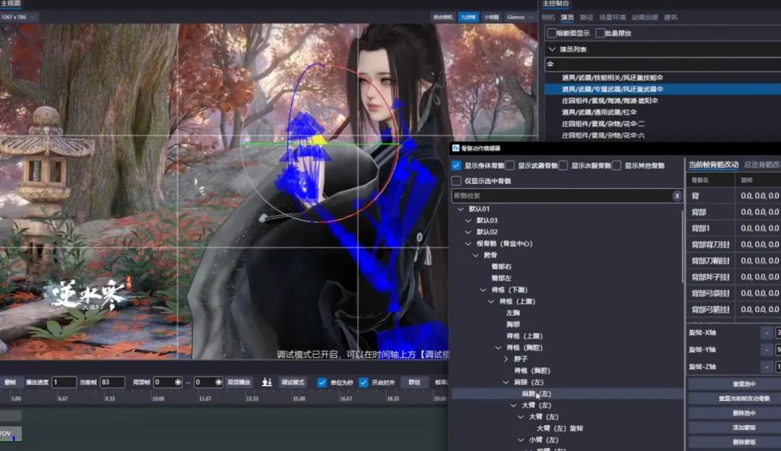
Task: Open the 1267 x 786 resolution dropdown
Action: [x=19, y=17]
